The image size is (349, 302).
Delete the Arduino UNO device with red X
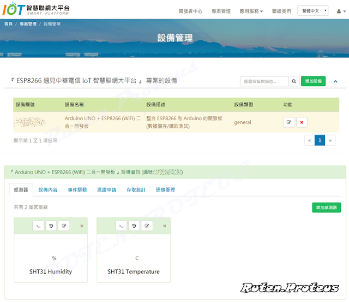pyautogui.click(x=302, y=122)
